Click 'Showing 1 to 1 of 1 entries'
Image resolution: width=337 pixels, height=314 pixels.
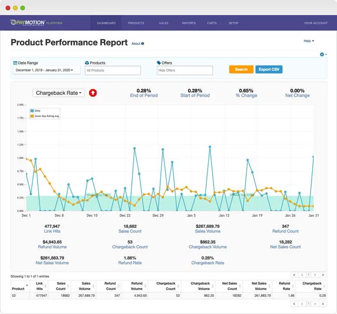(30, 276)
